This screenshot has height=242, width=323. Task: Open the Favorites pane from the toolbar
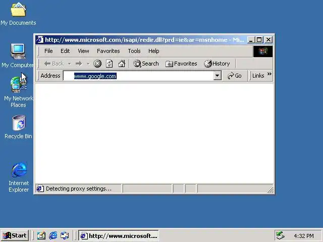[181, 64]
